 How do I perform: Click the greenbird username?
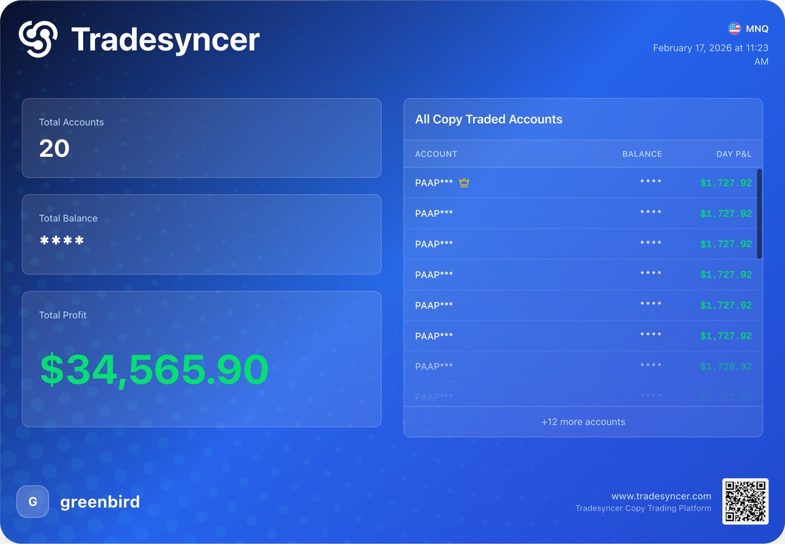coord(100,502)
